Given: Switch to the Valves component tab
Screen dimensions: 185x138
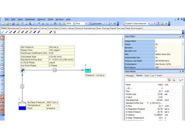Looking at the screenshot, I should 44,28.
